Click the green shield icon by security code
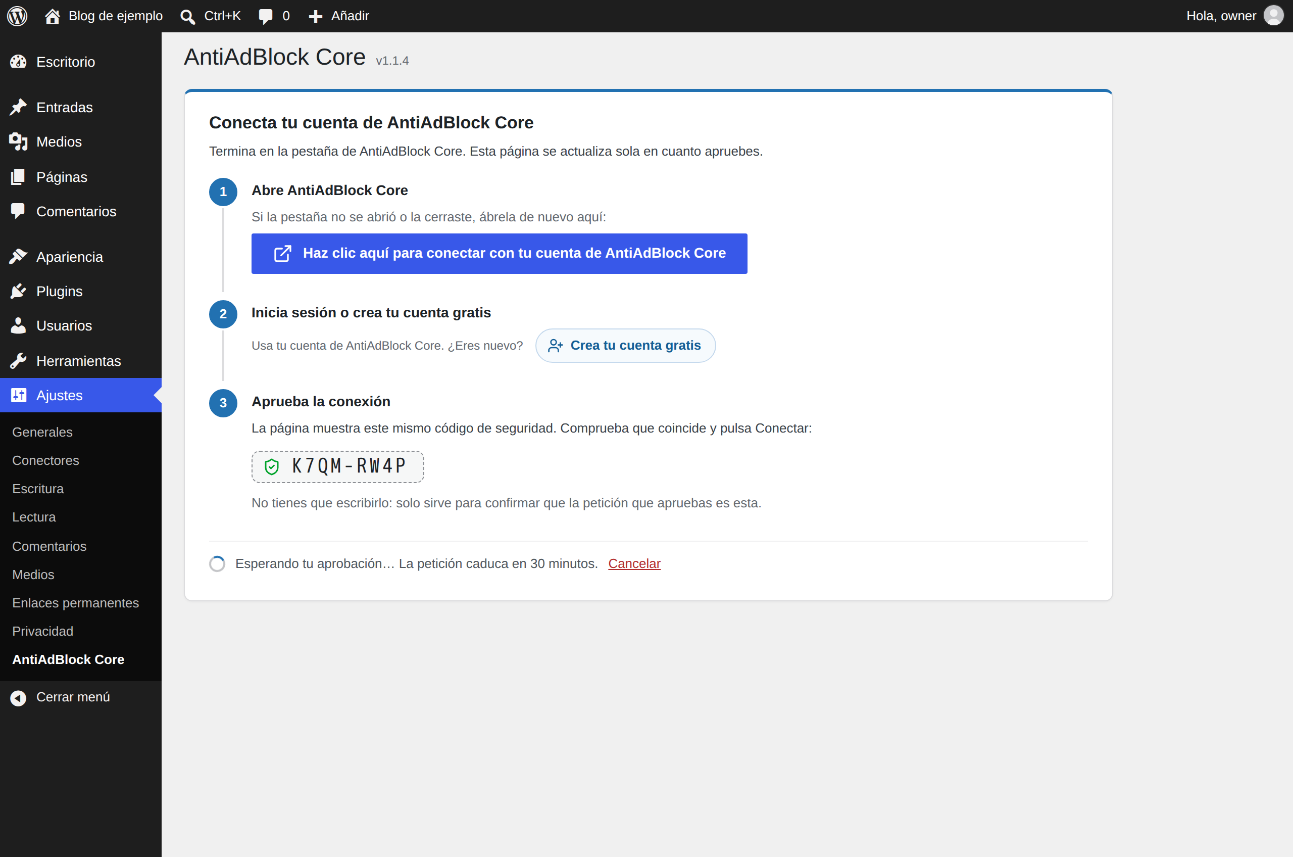Image resolution: width=1293 pixels, height=857 pixels. (272, 467)
